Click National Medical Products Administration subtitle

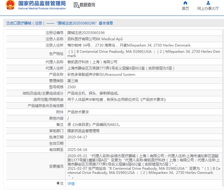pyautogui.click(x=42, y=8)
